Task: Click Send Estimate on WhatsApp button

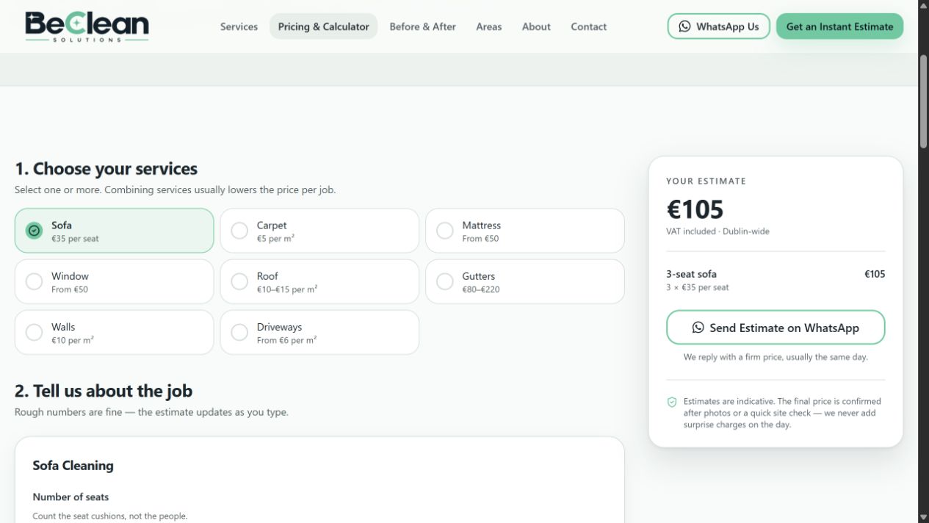Action: point(776,328)
